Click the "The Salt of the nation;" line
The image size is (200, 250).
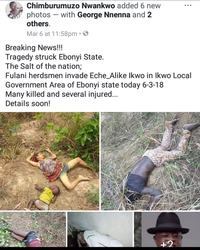pyautogui.click(x=44, y=66)
